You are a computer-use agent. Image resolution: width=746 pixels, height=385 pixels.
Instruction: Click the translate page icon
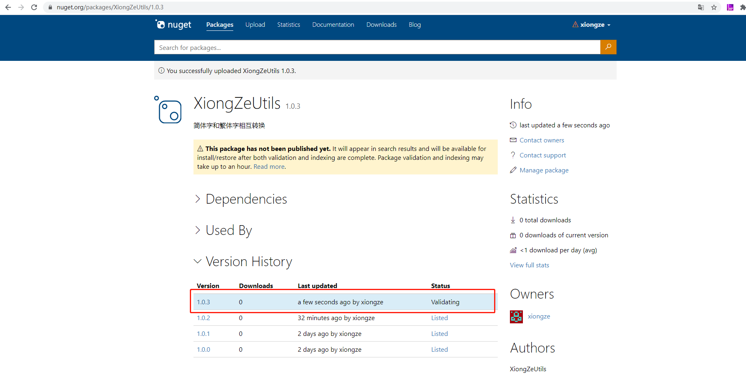[701, 7]
